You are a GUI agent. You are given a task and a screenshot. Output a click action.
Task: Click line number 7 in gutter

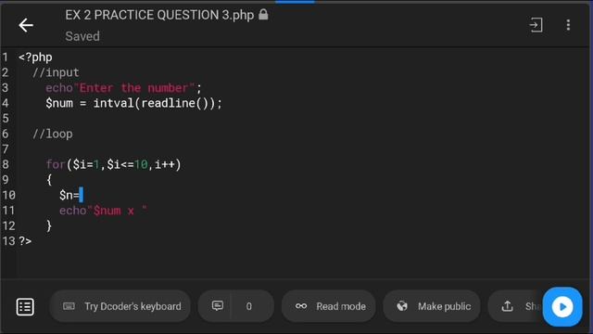[x=6, y=149]
